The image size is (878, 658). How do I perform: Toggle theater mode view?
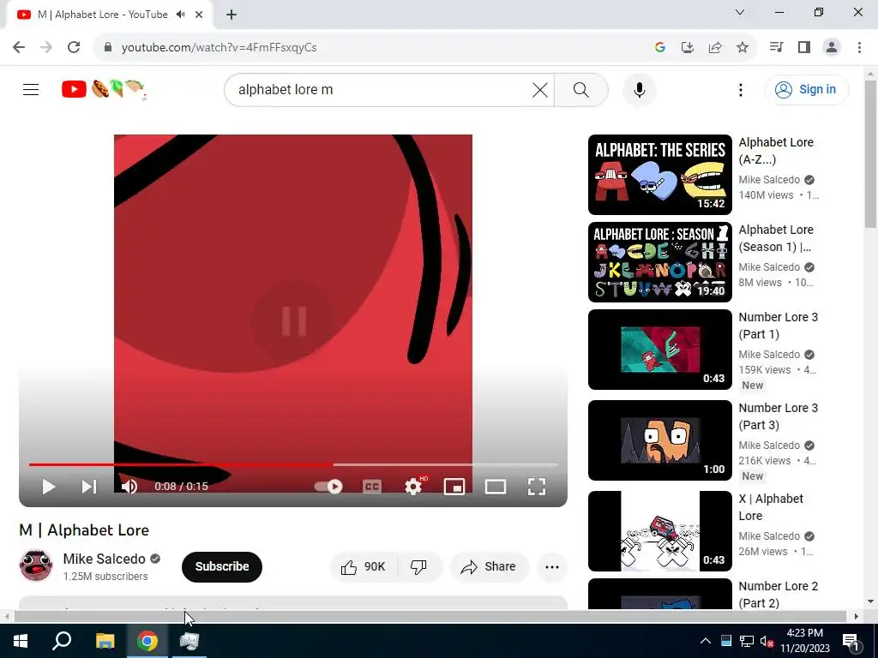[x=495, y=487]
